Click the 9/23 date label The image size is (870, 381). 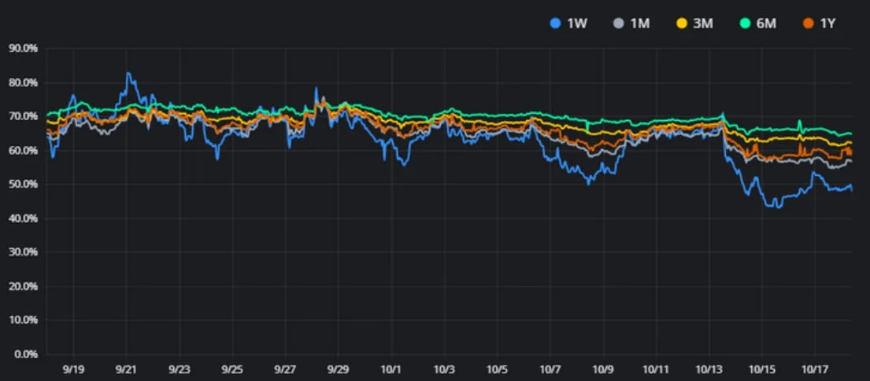click(x=180, y=368)
